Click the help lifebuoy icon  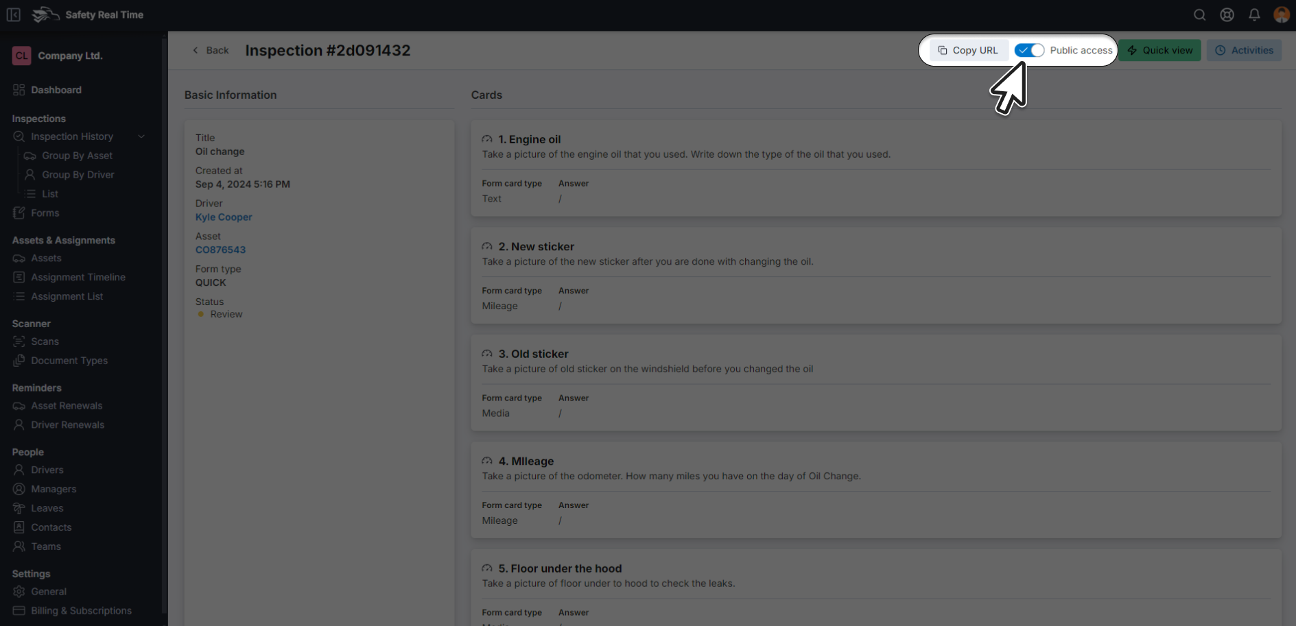pos(1227,15)
